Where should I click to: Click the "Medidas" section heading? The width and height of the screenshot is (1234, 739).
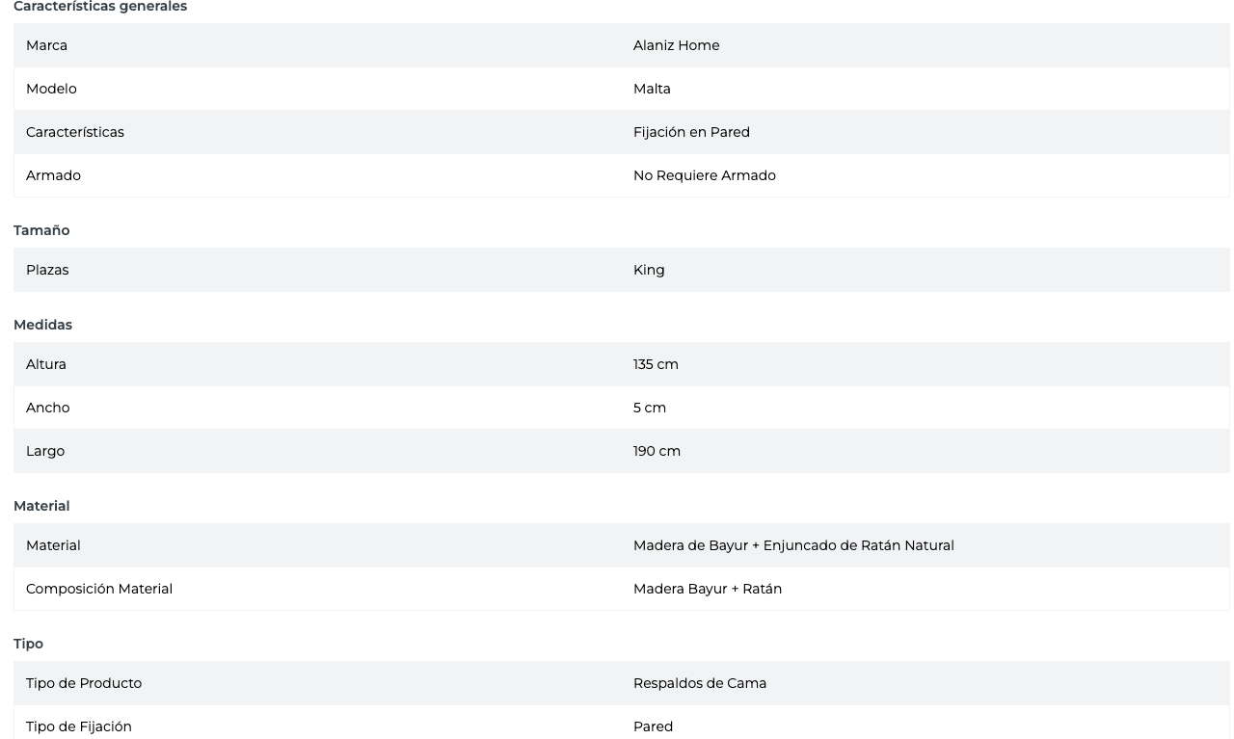click(42, 325)
